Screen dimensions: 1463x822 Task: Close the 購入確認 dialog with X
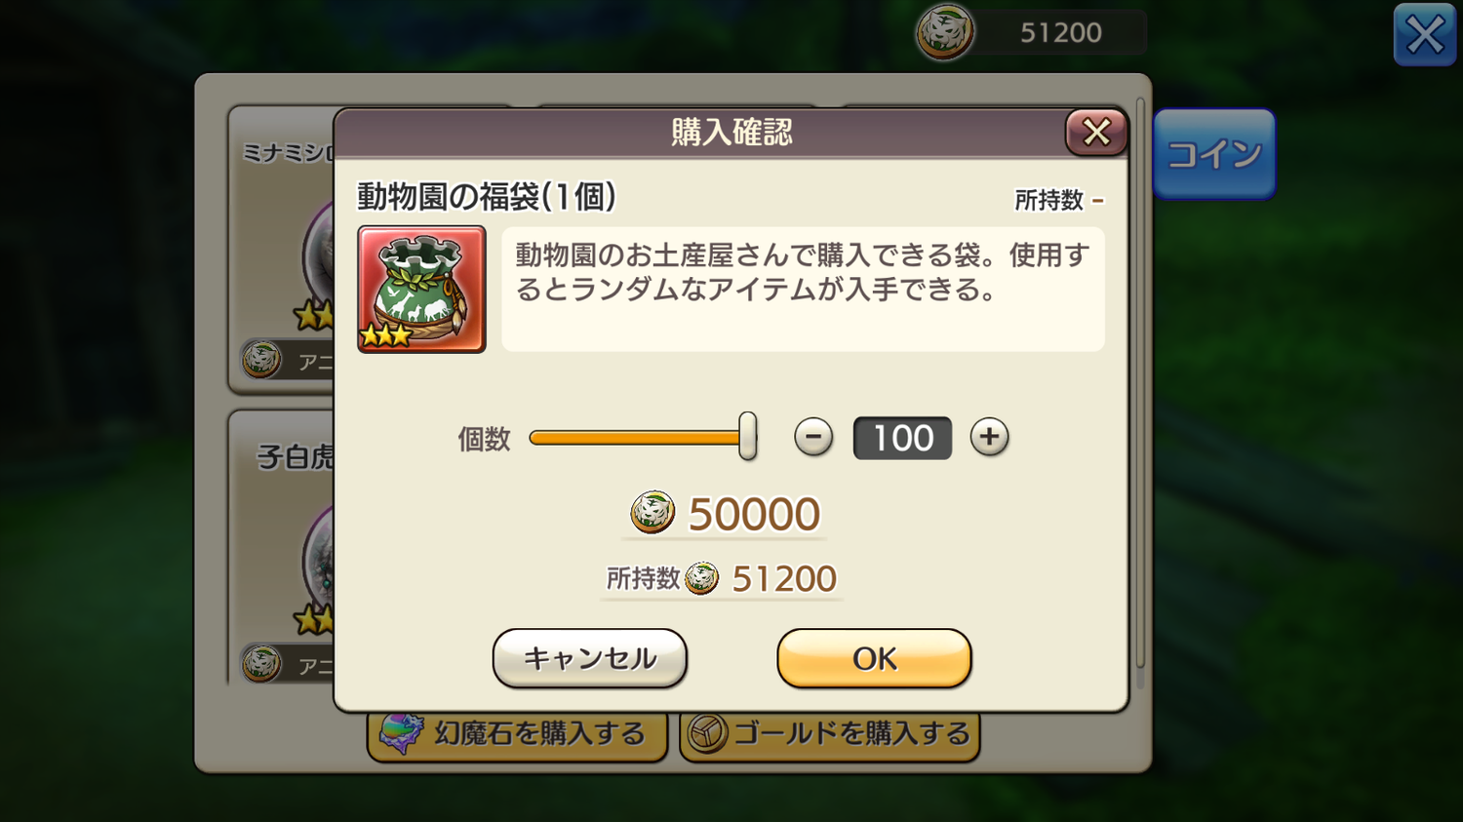click(x=1096, y=132)
